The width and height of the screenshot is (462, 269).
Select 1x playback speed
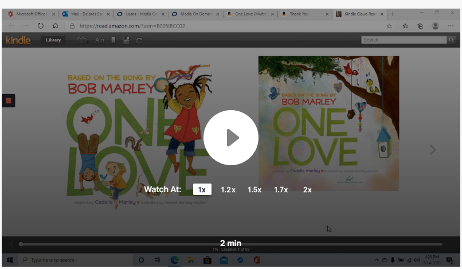coord(202,189)
